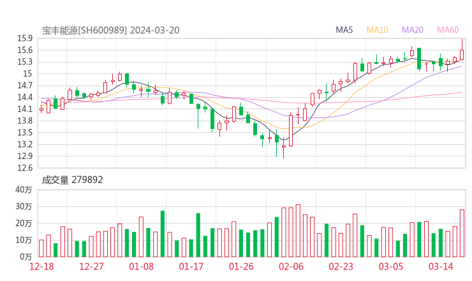The height and width of the screenshot is (281, 472).
Task: Select the tallest red volume bar near 02-06
Action: click(x=298, y=231)
